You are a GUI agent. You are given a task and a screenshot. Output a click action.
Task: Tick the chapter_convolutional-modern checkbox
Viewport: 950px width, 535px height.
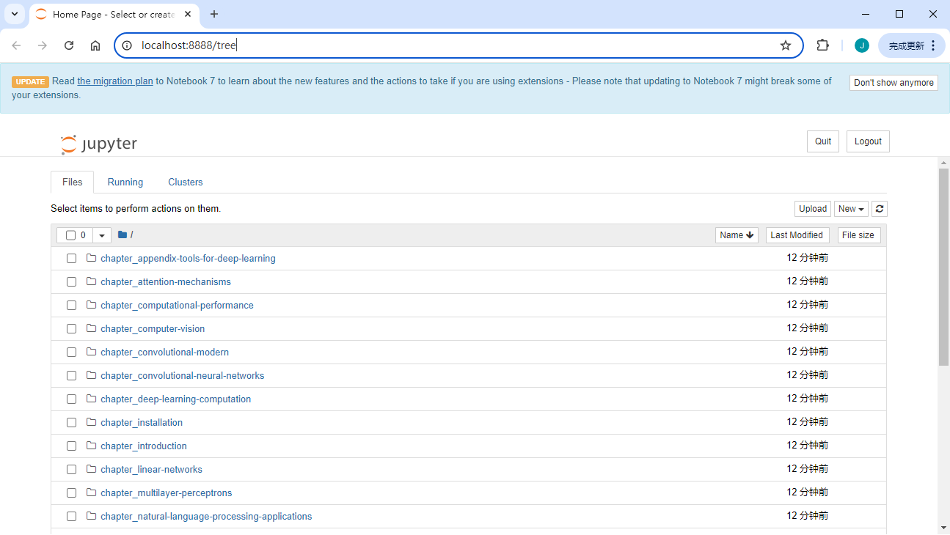coord(71,352)
